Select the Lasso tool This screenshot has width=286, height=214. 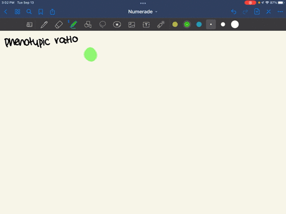(x=102, y=24)
